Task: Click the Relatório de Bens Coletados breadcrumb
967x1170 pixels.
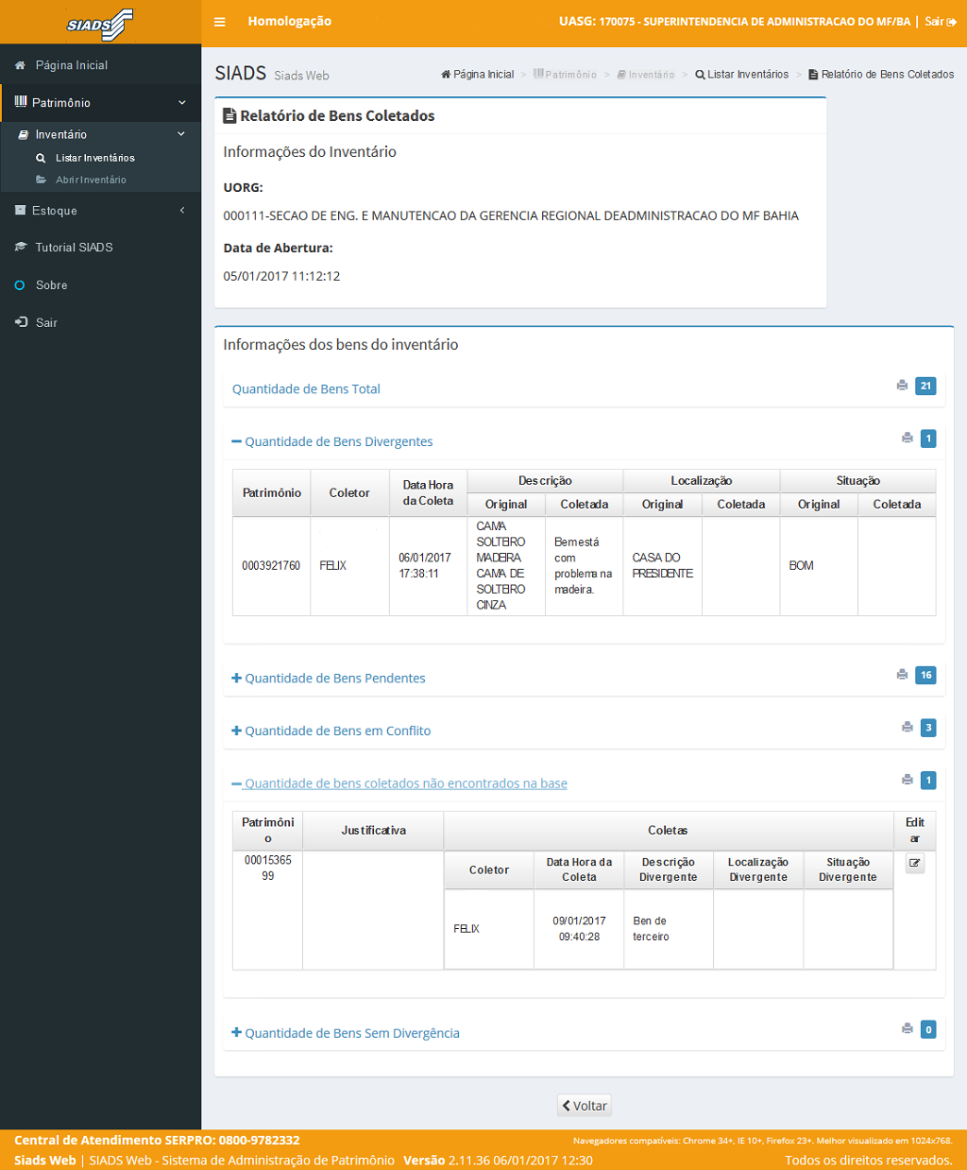Action: pos(881,75)
